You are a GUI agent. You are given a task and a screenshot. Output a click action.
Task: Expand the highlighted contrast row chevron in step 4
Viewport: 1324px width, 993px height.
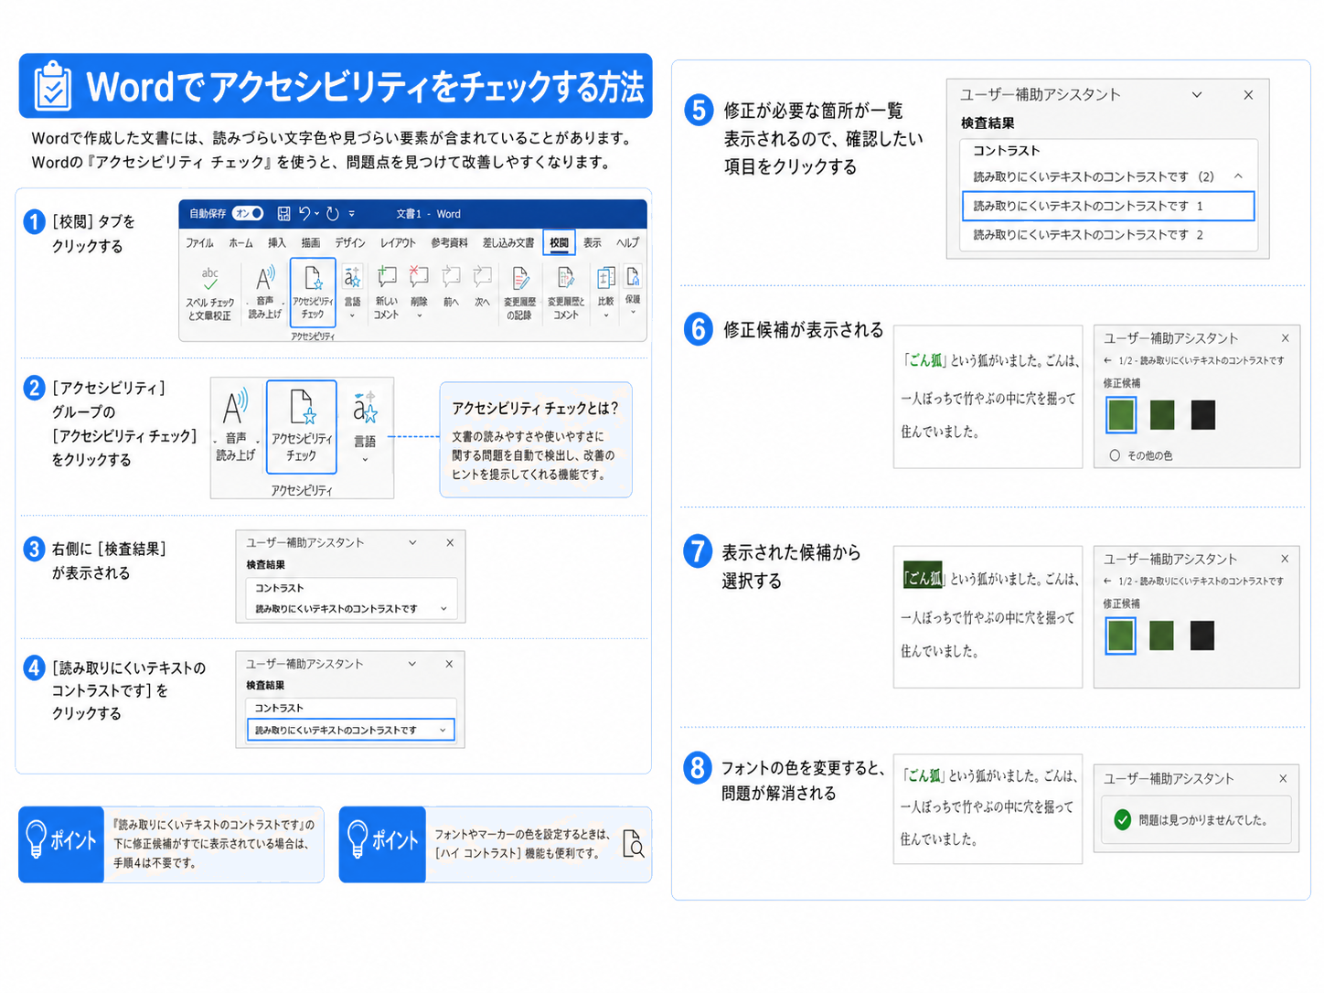tap(443, 731)
